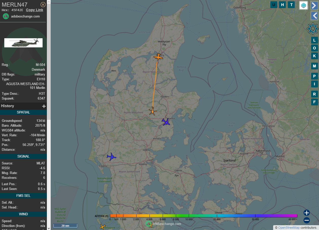
Task: Click the Hex value 45F42E
Action: (17, 10)
